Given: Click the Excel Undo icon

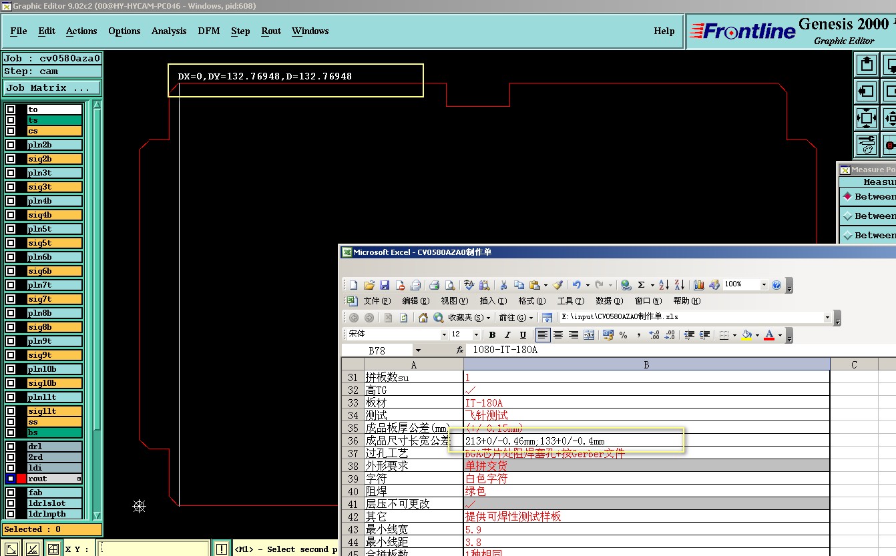Looking at the screenshot, I should coord(577,285).
